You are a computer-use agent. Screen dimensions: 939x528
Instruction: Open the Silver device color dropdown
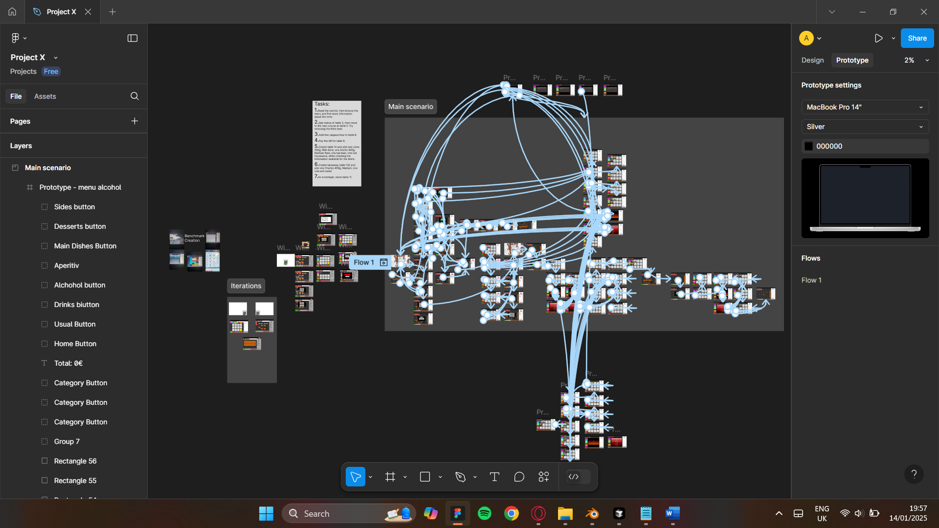(x=865, y=127)
